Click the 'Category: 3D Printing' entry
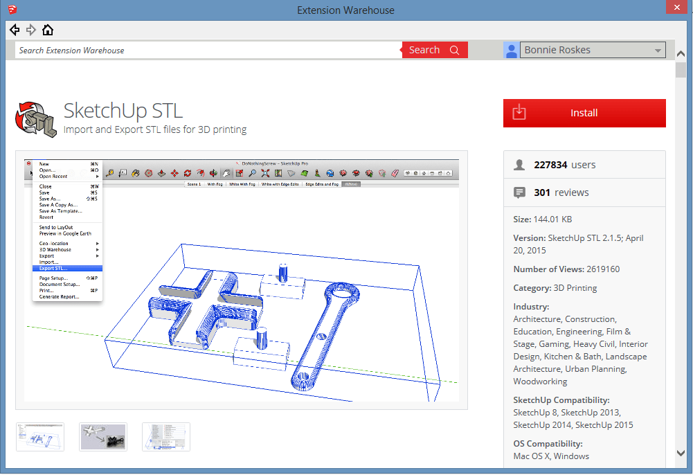 (555, 288)
